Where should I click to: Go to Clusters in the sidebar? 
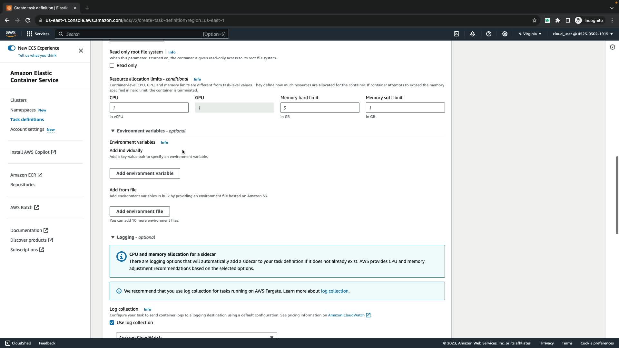(x=18, y=100)
